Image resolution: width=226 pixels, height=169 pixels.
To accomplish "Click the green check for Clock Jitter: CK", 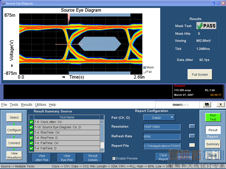I will tap(31, 122).
